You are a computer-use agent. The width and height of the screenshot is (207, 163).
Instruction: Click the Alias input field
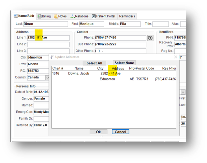183,24
